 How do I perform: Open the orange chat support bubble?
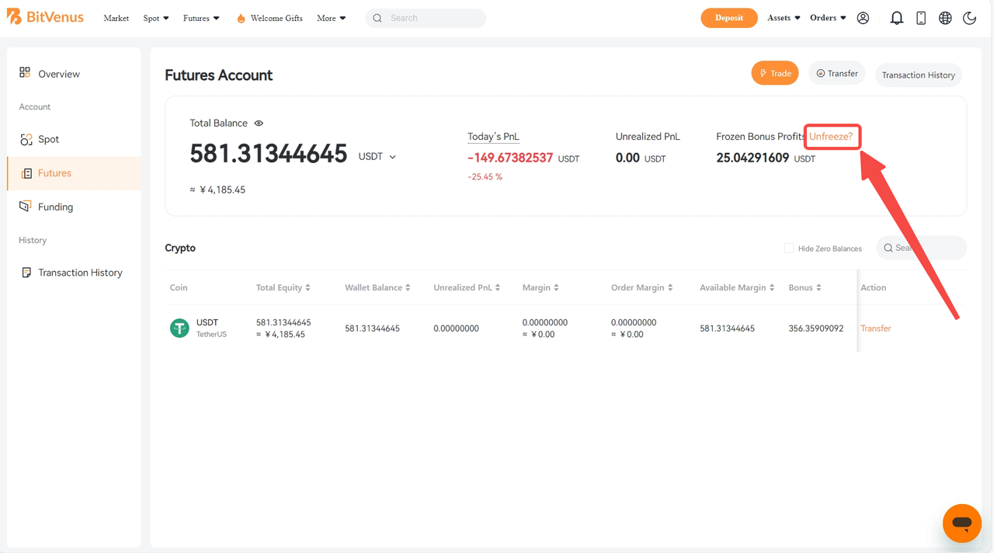pyautogui.click(x=962, y=523)
